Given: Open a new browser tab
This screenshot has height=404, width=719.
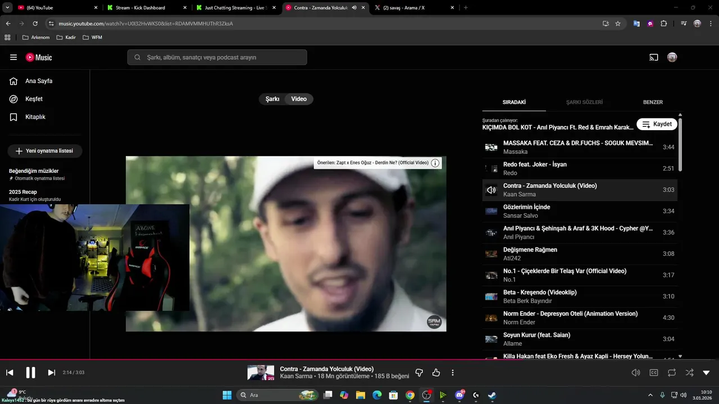Looking at the screenshot, I should tap(466, 8).
